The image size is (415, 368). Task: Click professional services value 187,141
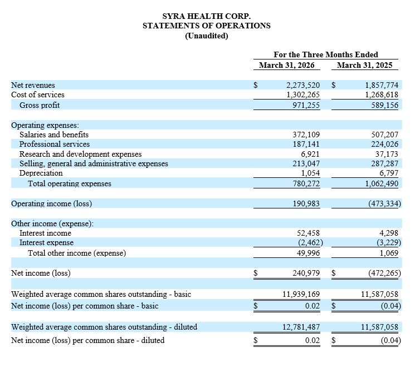coord(306,144)
